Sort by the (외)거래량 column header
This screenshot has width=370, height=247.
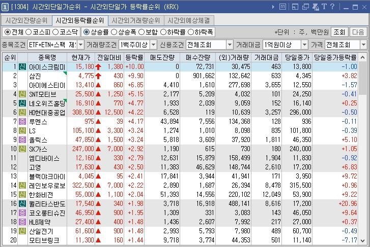pos(234,57)
